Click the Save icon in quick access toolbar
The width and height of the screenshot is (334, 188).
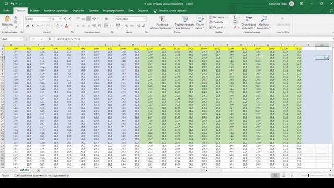pos(6,4)
